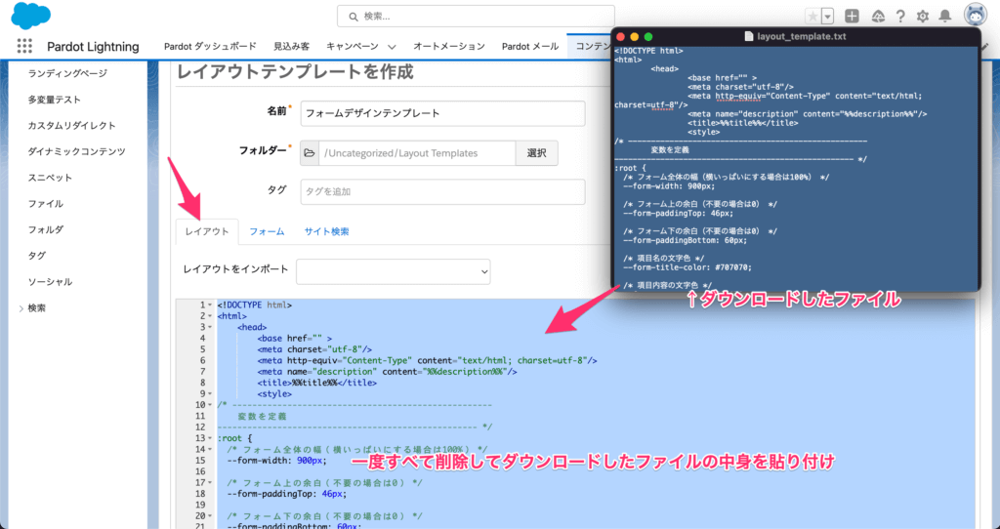Collapse the code fold on line 2
Image resolution: width=1000 pixels, height=529 pixels.
point(210,316)
